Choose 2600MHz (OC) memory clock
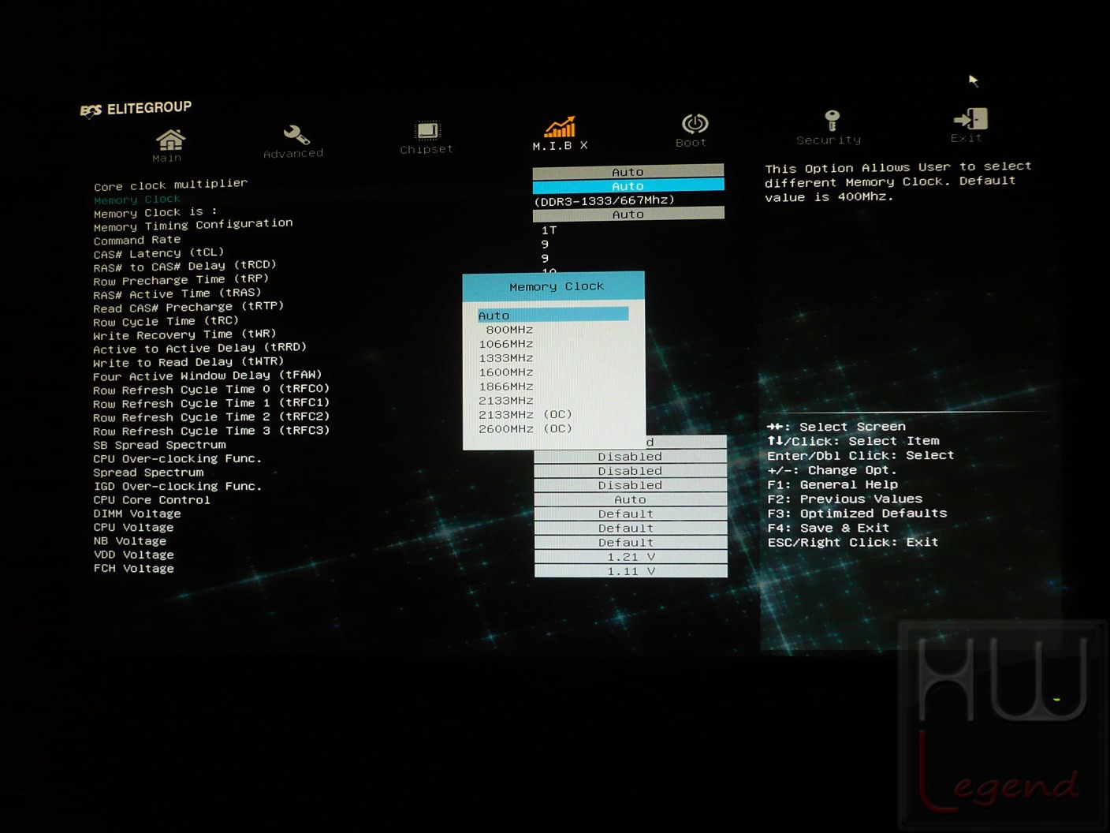The width and height of the screenshot is (1110, 833). (x=525, y=429)
